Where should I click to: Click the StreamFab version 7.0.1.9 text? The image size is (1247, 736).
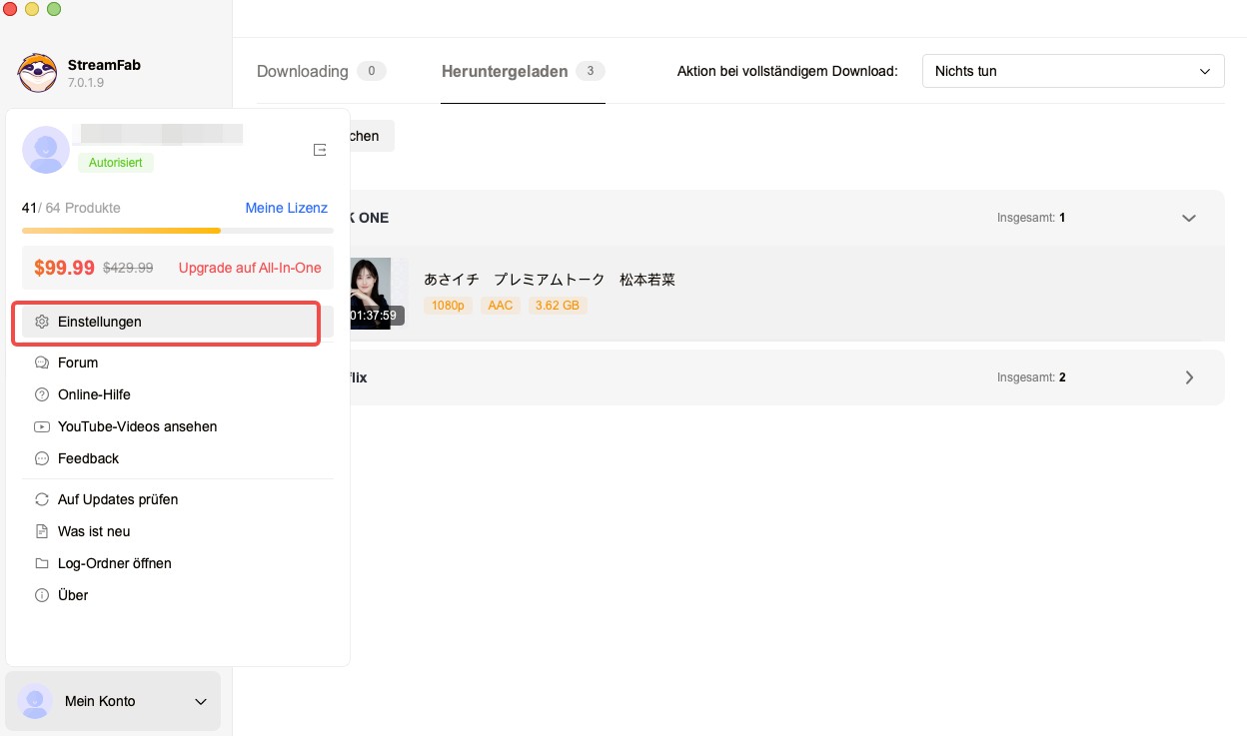point(86,83)
